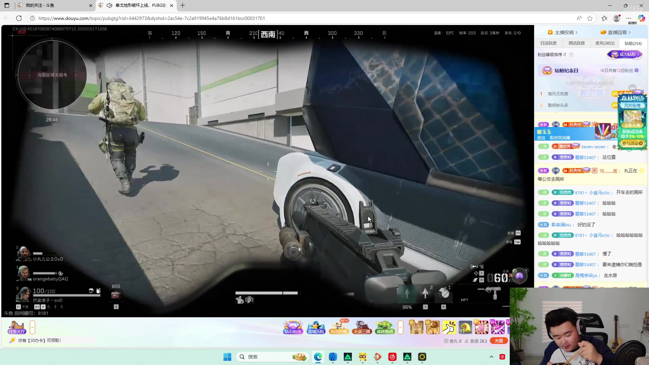Click the 充值 recharge button
Screen dimensions: 649x365
coord(499,341)
